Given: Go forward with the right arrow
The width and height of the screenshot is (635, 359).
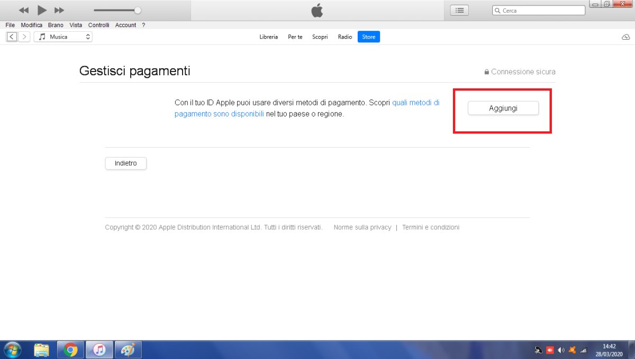Looking at the screenshot, I should [24, 37].
